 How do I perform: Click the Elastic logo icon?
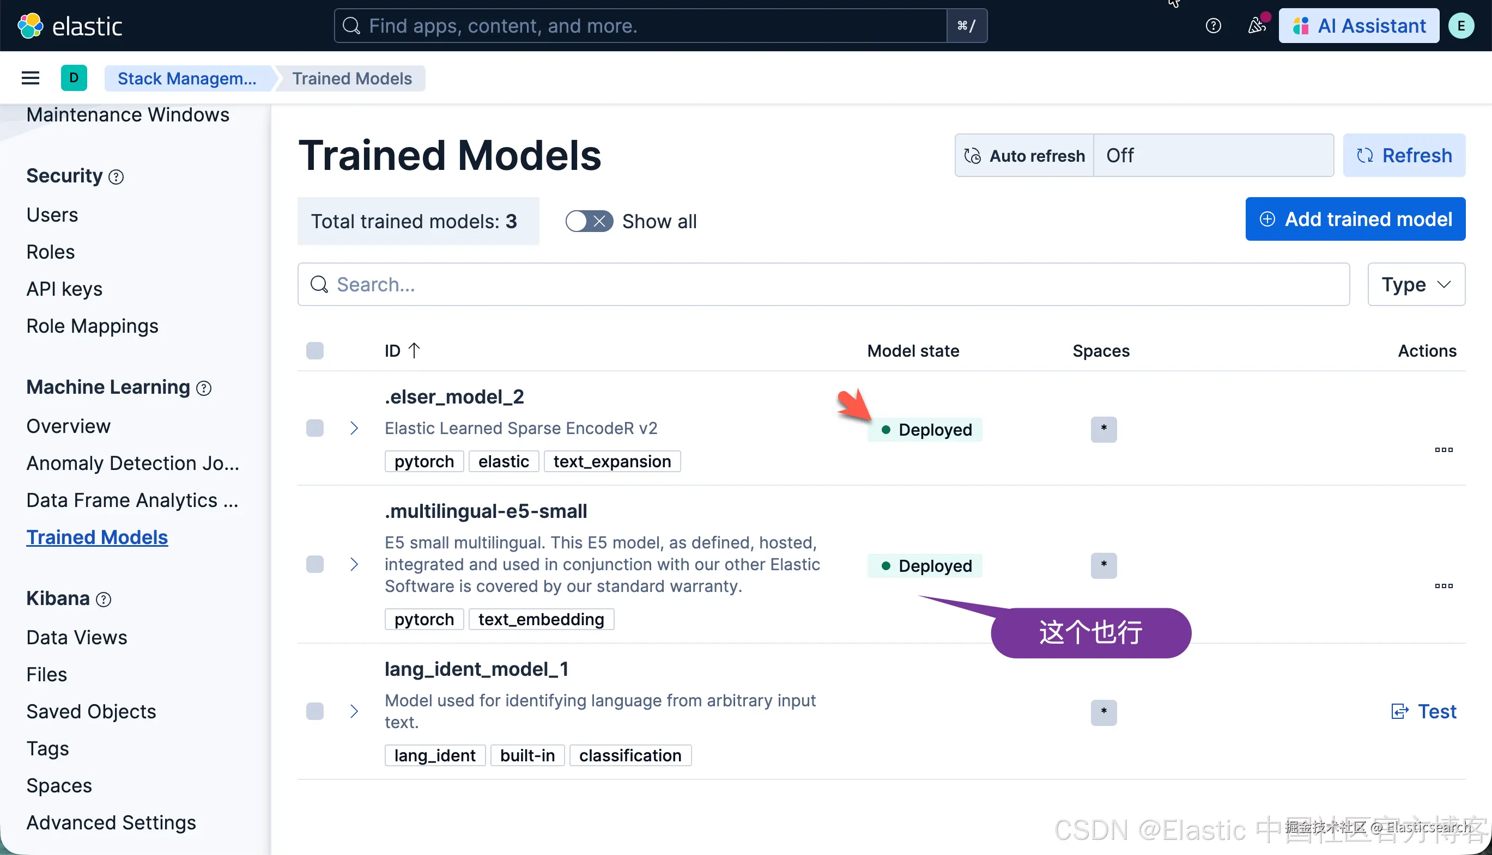pos(31,26)
